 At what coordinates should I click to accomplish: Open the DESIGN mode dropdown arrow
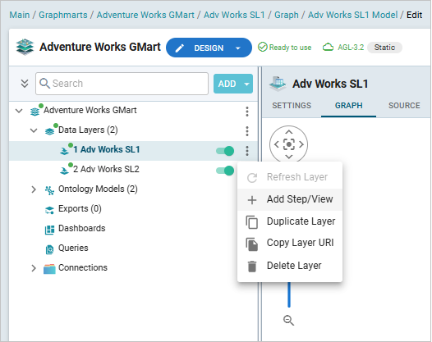pos(238,48)
